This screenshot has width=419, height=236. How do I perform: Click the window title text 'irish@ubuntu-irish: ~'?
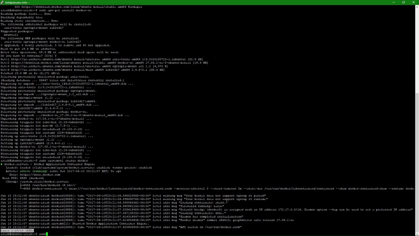click(x=17, y=2)
